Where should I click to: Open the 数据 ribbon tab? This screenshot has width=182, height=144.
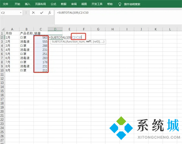(x=64, y=4)
